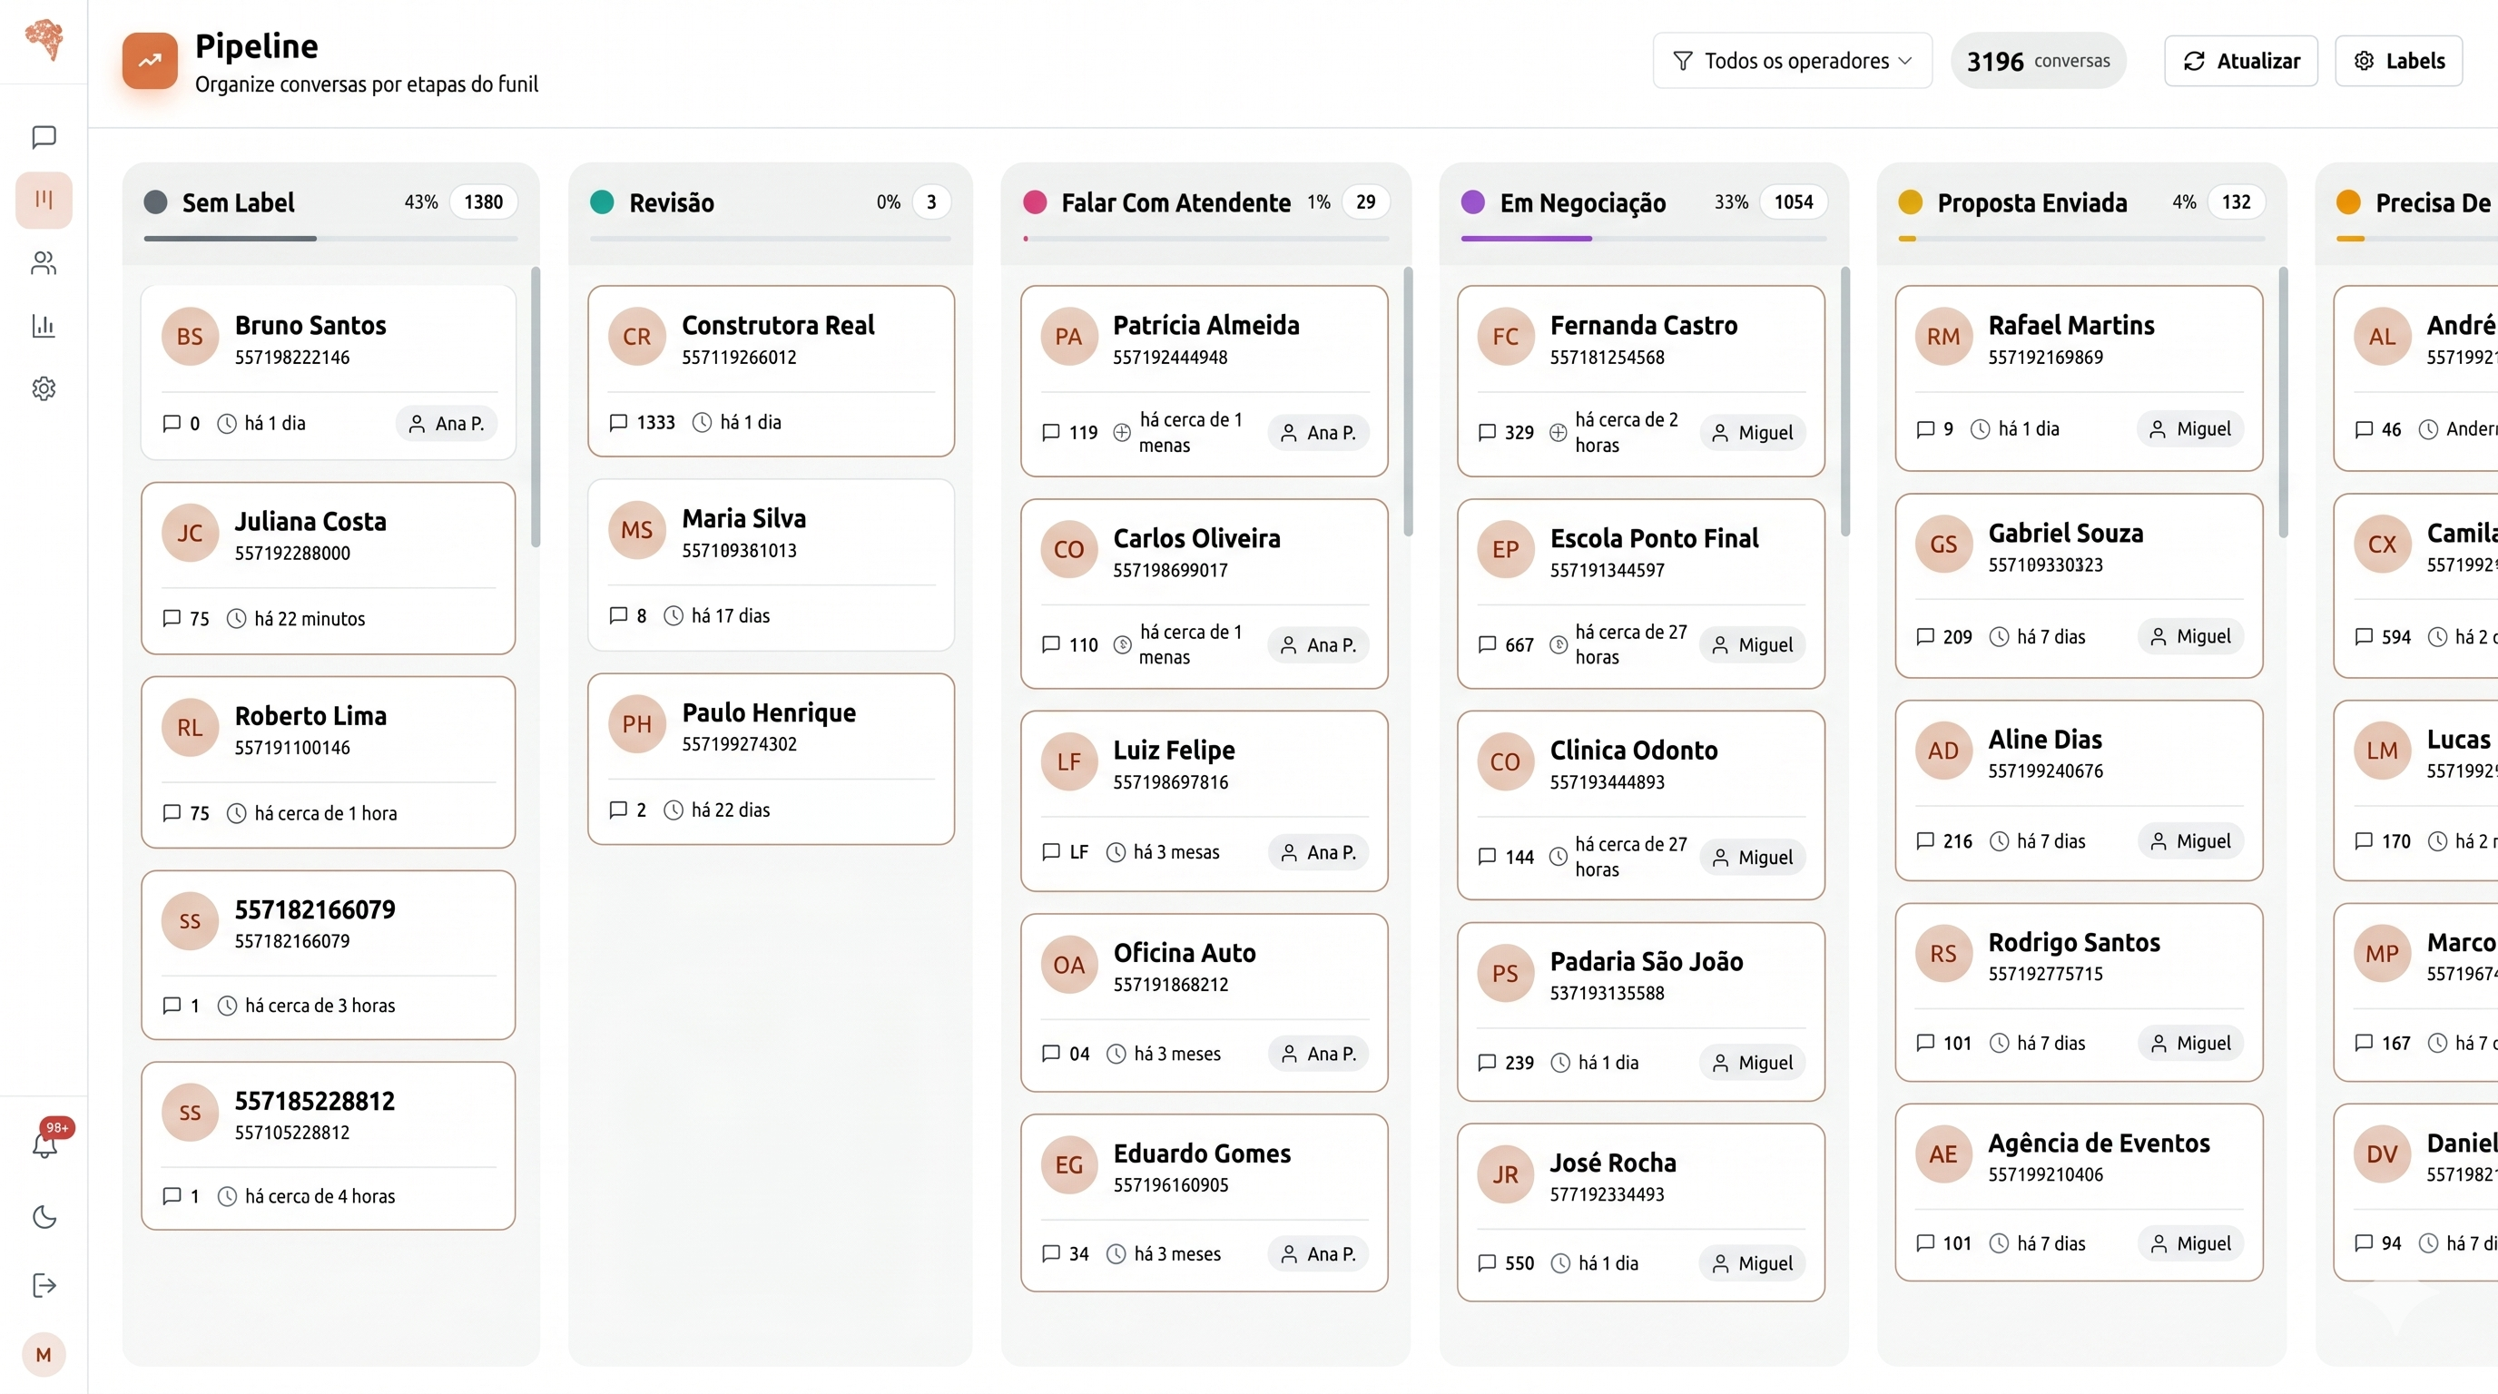Open the Rafael Martins card
Image resolution: width=2498 pixels, height=1394 pixels.
[2079, 378]
